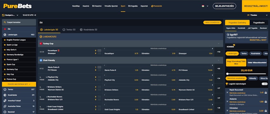Click the pitch tracker icon for Kocaelispor match
The image size is (270, 114).
(x=99, y=50)
